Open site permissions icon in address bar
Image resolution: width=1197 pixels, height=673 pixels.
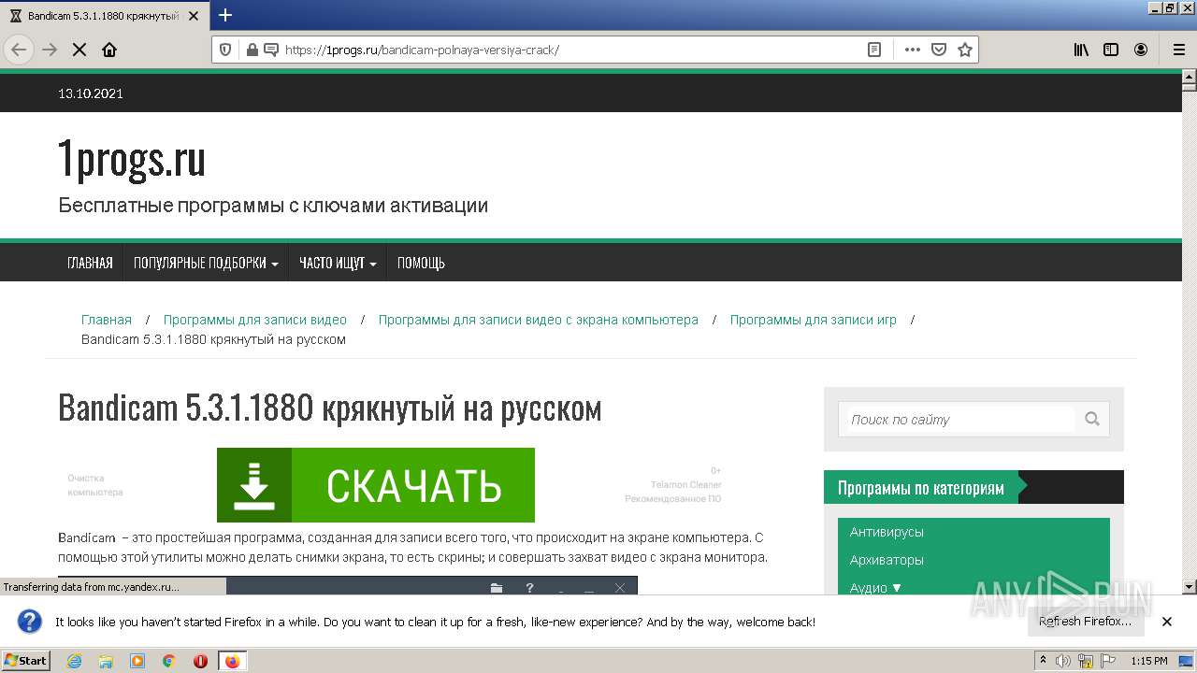point(271,50)
